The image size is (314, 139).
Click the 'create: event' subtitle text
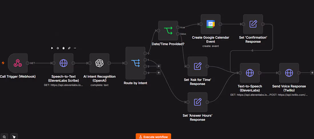[x=210, y=46]
